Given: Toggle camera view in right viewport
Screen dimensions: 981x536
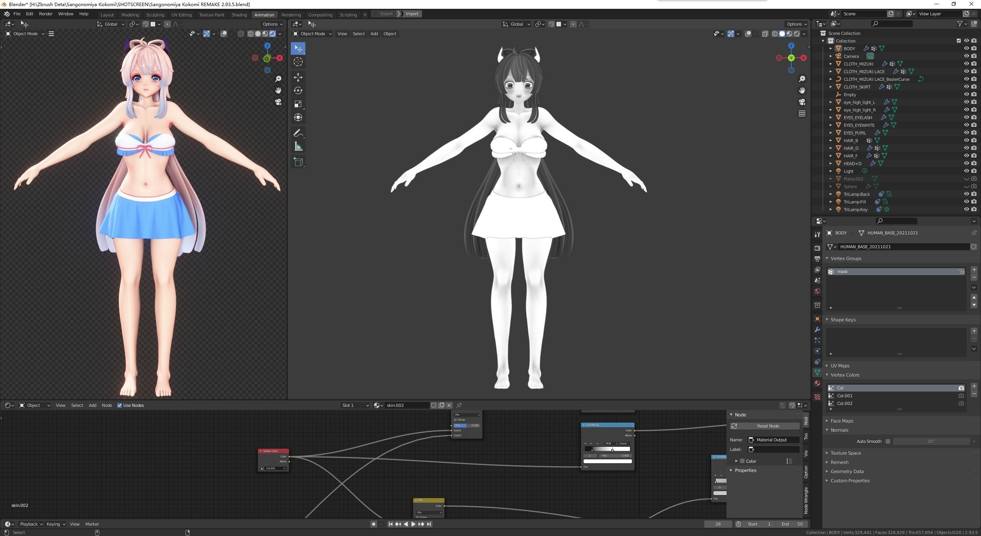Looking at the screenshot, I should click(802, 102).
